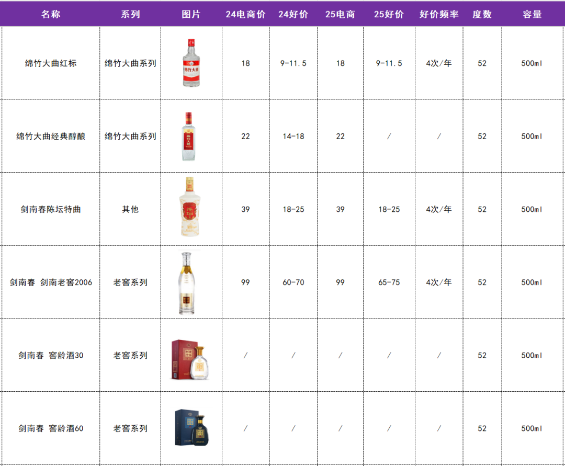Click the 24电商价 value 39
This screenshot has height=466, width=565.
(246, 209)
